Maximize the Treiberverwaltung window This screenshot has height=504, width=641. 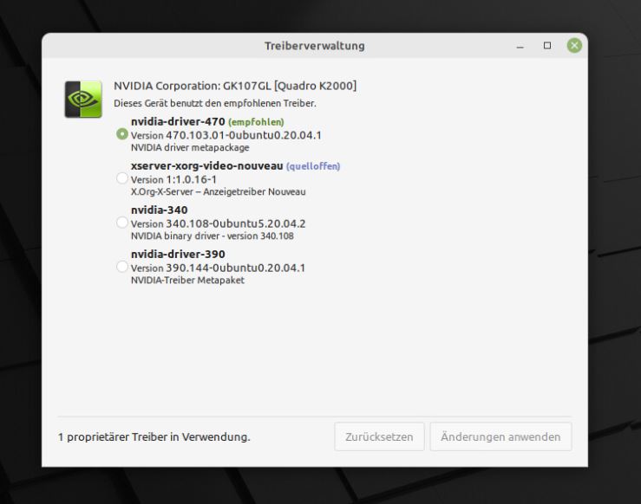pyautogui.click(x=547, y=45)
